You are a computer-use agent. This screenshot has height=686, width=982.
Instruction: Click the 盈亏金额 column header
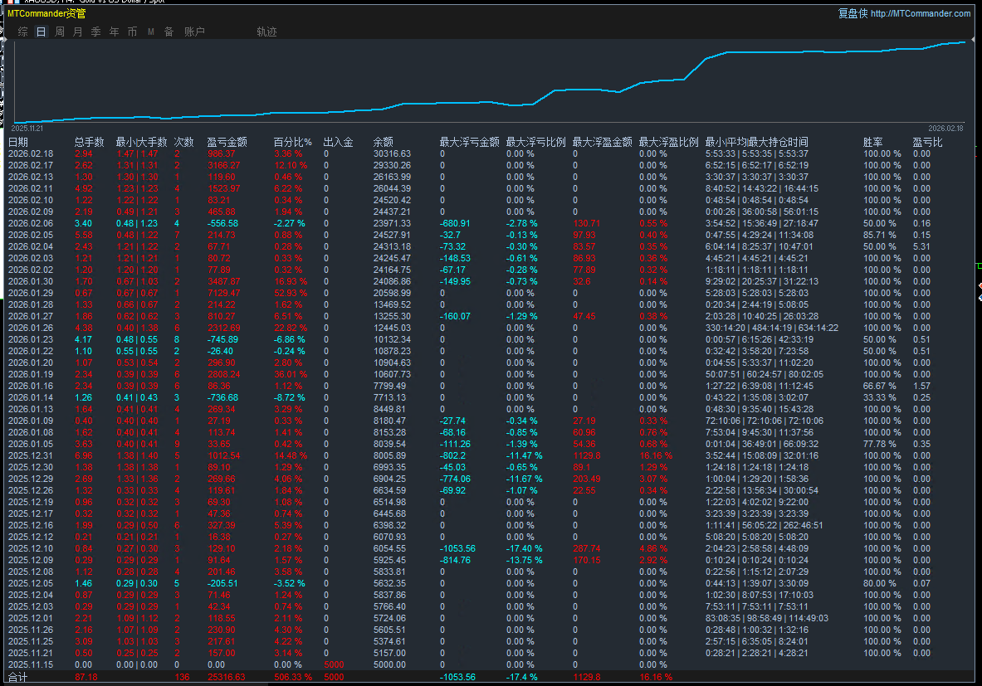pos(227,142)
